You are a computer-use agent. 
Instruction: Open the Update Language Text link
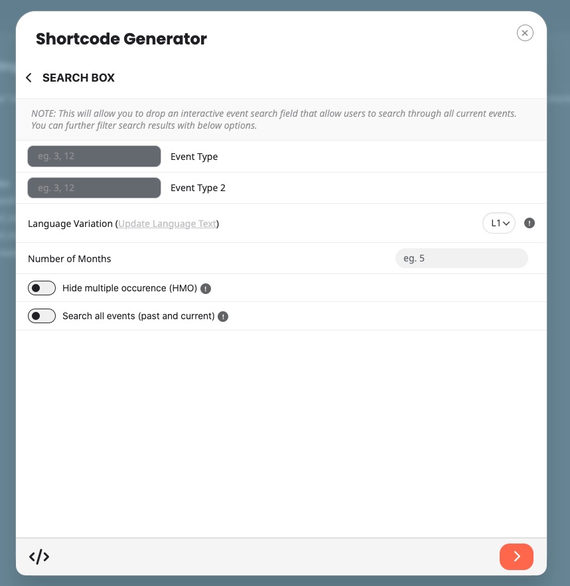point(167,224)
